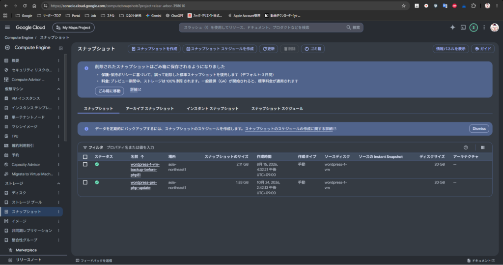This screenshot has height=265, width=503.
Task: Open more options for Capacity Advisor
Action: pyautogui.click(x=59, y=165)
